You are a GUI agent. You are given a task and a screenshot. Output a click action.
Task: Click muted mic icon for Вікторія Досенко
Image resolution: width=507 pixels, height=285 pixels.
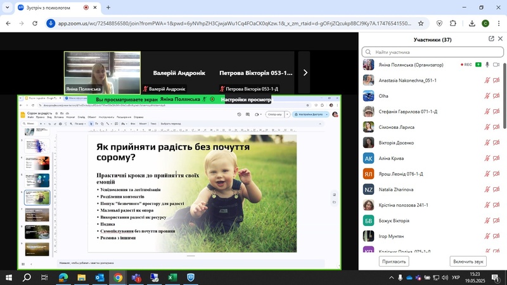point(487,142)
